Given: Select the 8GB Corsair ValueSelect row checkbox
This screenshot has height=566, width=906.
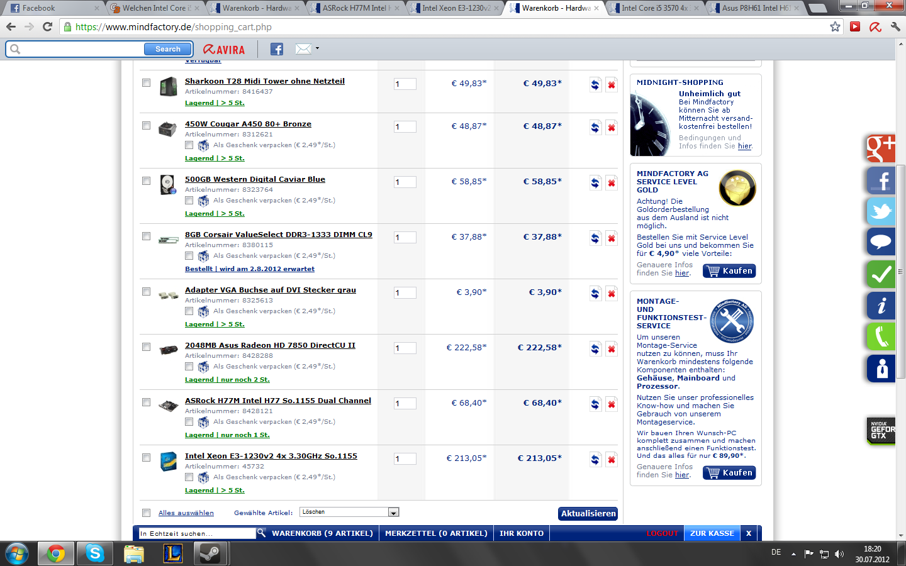Looking at the screenshot, I should 146,236.
